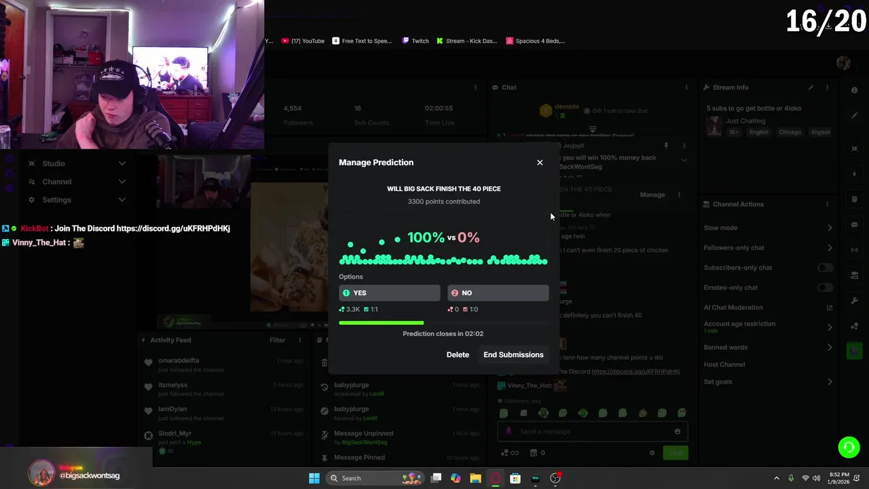Open the Stream - Kick Dashboard tab
The image size is (869, 489).
(x=467, y=41)
